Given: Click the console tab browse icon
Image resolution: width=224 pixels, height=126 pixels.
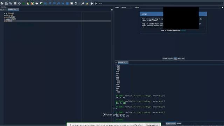Looking at the screenshot, I should [x=116, y=63].
